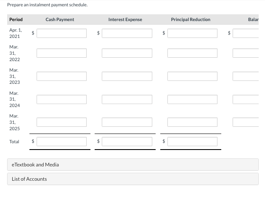Select the Total Interest Expense field
265x198 pixels.
127,142
